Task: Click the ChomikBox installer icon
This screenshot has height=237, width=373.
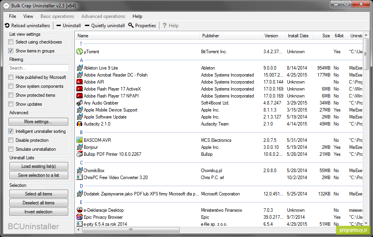Action: 80,171
